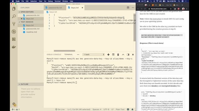
Task: Change encoding via UTF-8 in status bar
Action: coord(106,109)
